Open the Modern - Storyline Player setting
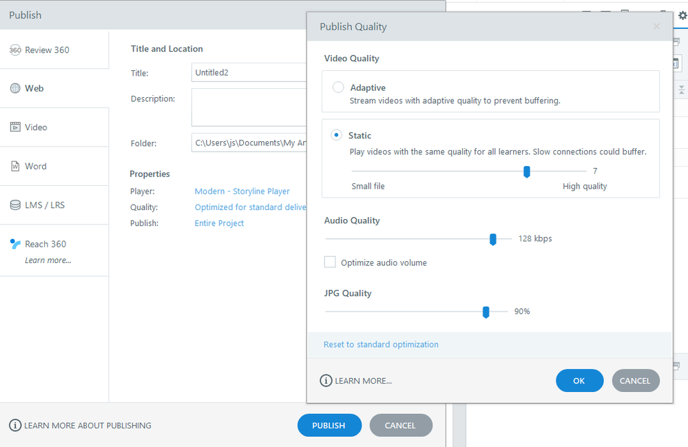The height and width of the screenshot is (447, 688). [242, 191]
